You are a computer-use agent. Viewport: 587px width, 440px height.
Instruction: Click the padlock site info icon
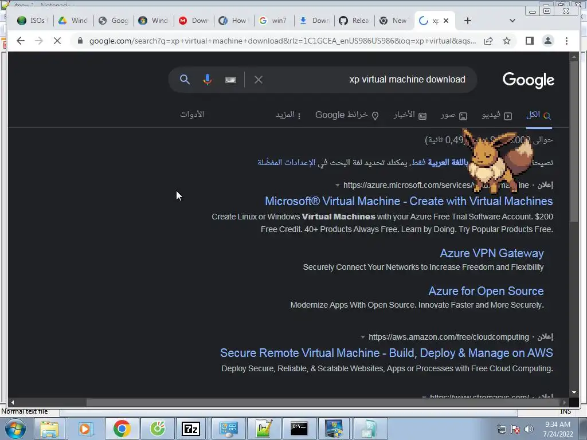[x=80, y=41]
